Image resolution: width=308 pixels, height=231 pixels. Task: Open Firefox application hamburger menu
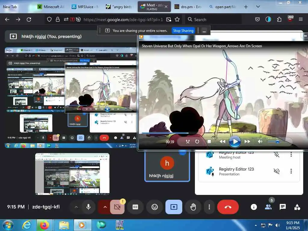point(301,20)
